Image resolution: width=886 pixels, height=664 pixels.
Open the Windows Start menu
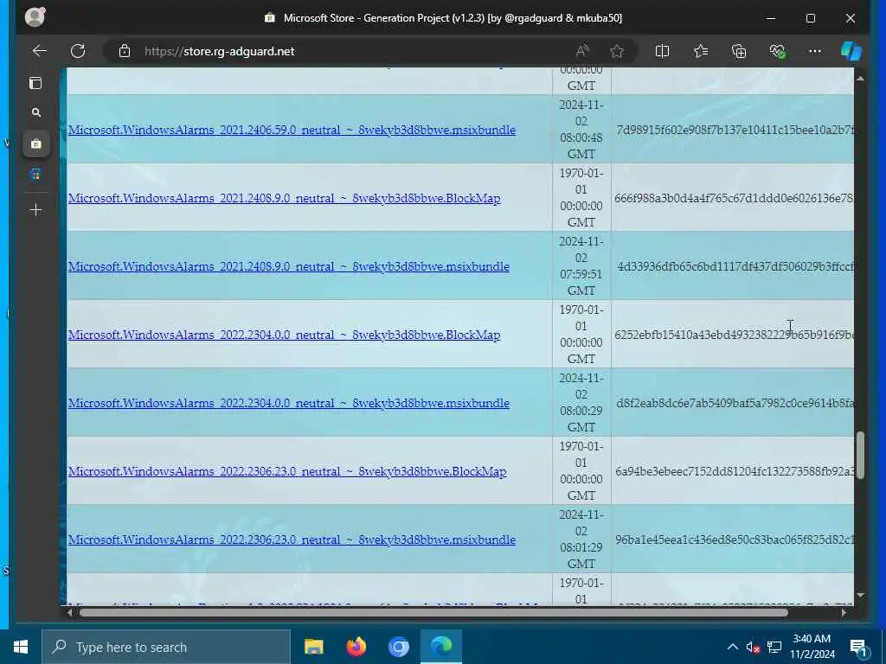21,647
